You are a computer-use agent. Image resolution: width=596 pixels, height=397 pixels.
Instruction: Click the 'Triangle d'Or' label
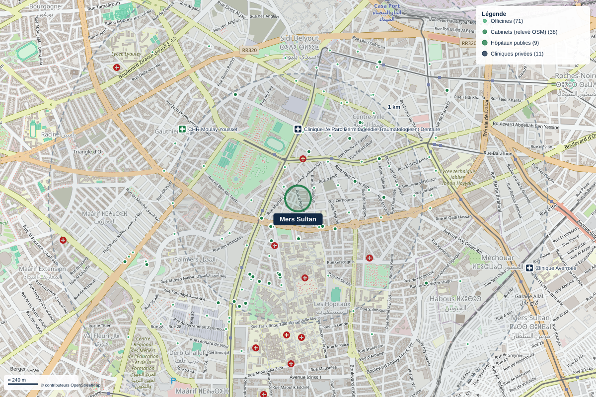(x=88, y=152)
